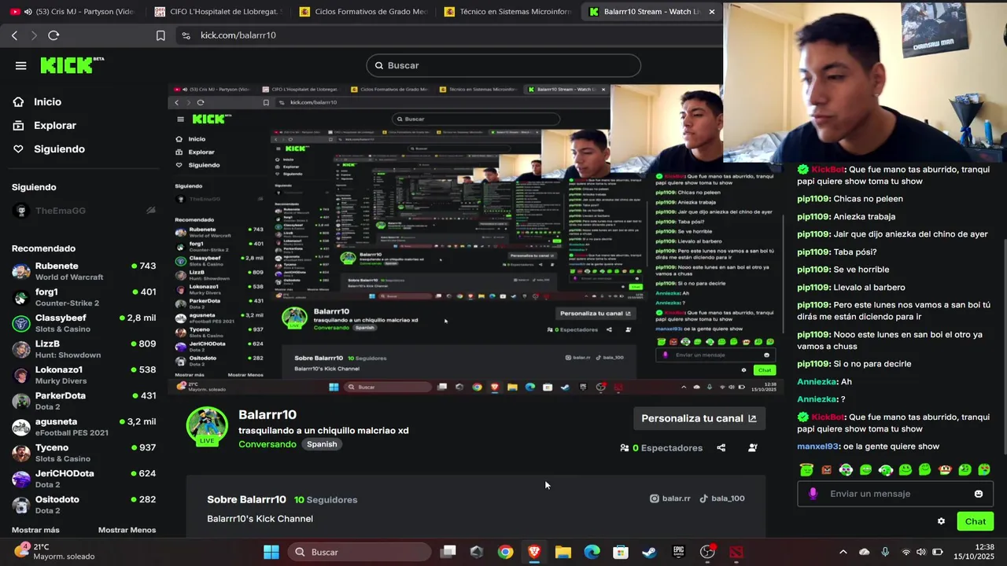This screenshot has height=566, width=1007.
Task: Open recommended channel Tyceno
Action: click(x=83, y=453)
